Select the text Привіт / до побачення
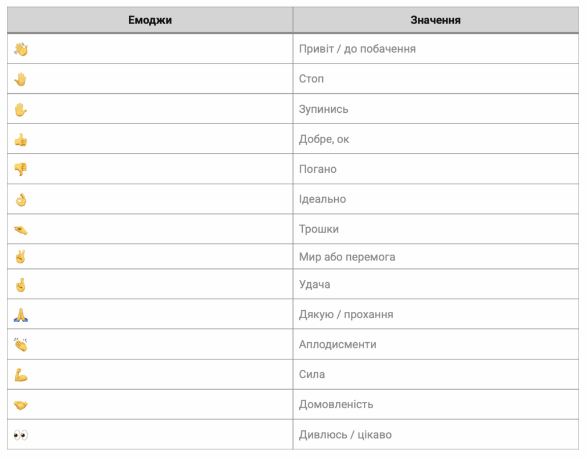586x459 pixels. tap(357, 49)
